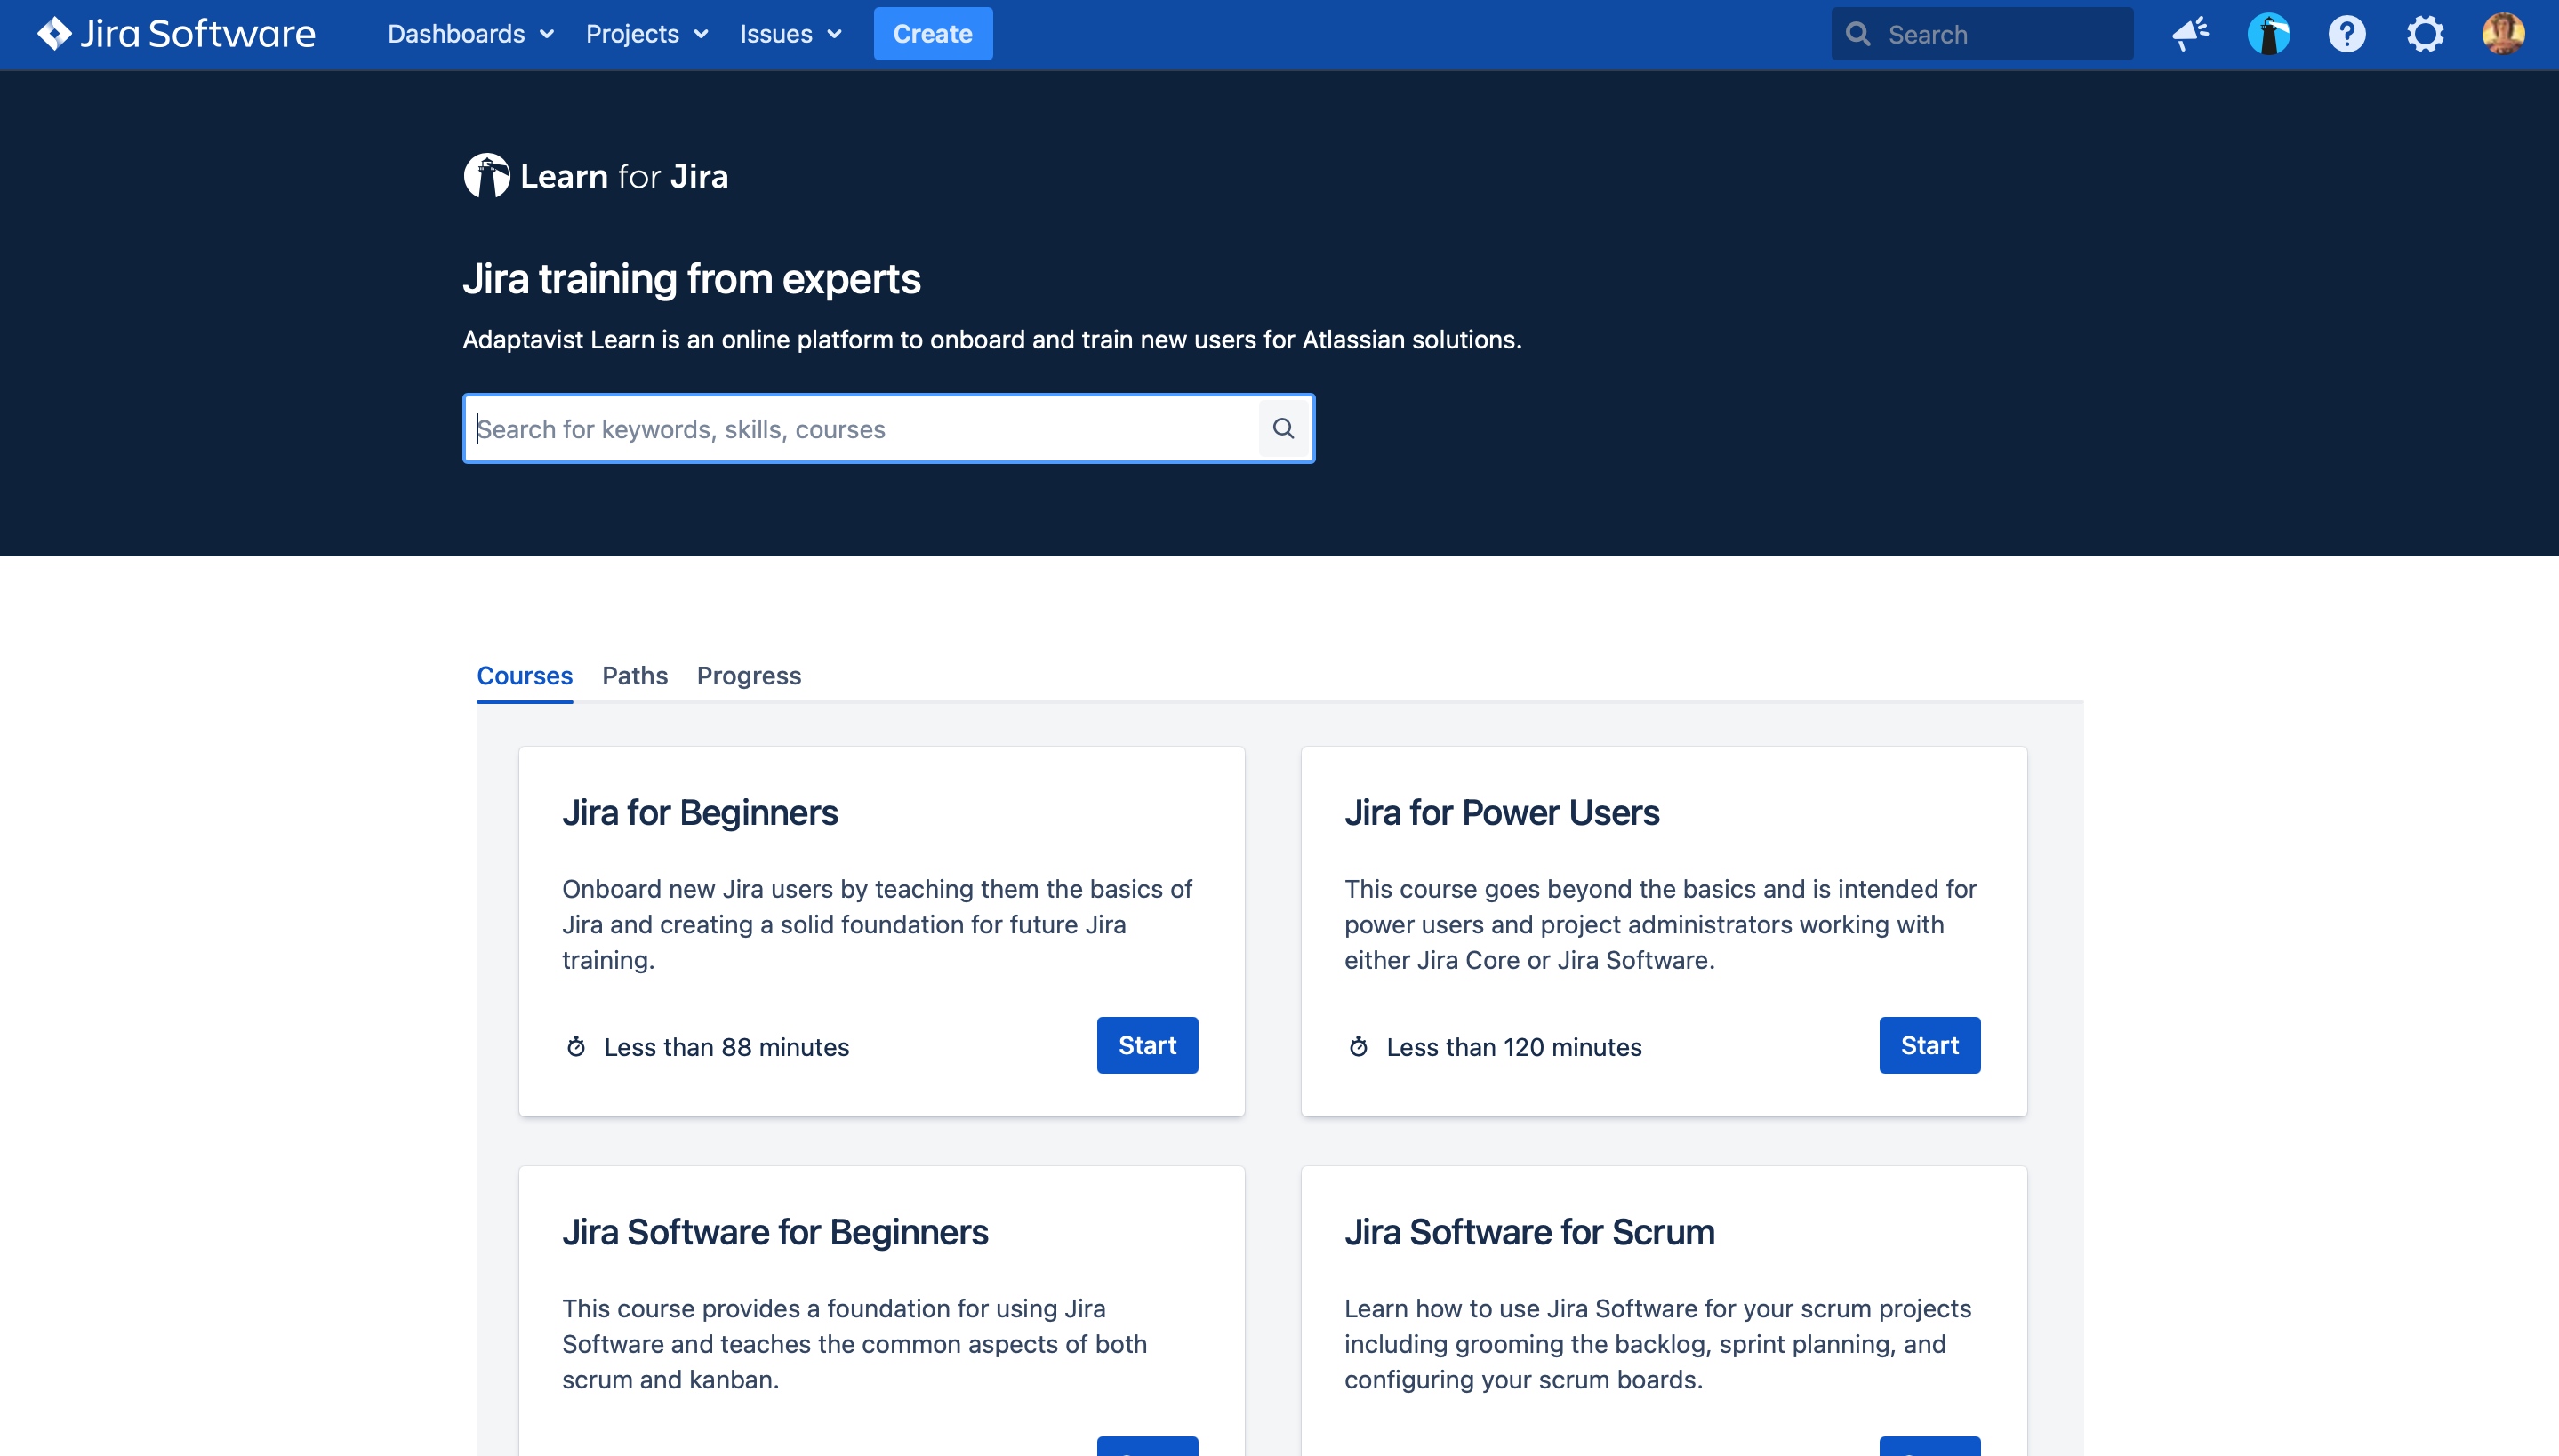Click the Jira Software for Beginners description
The width and height of the screenshot is (2559, 1456).
854,1344
